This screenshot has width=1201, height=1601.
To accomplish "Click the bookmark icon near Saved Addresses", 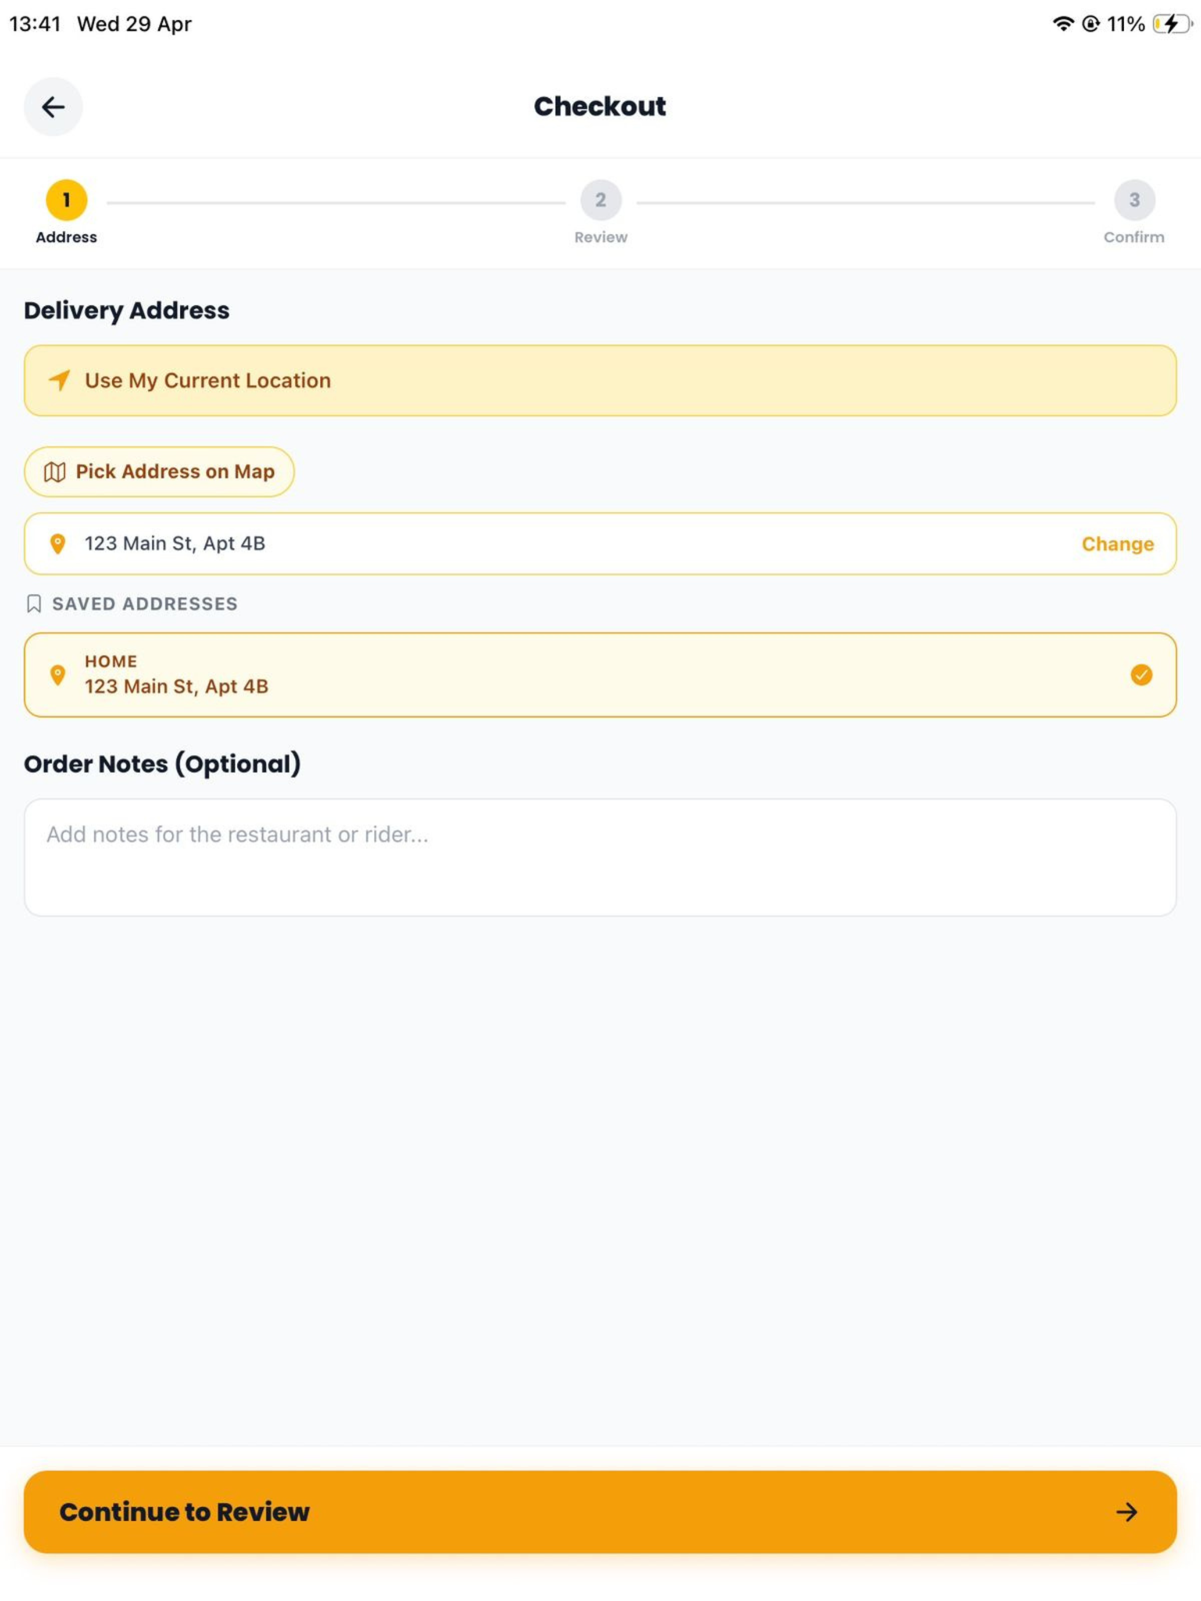I will (x=34, y=604).
